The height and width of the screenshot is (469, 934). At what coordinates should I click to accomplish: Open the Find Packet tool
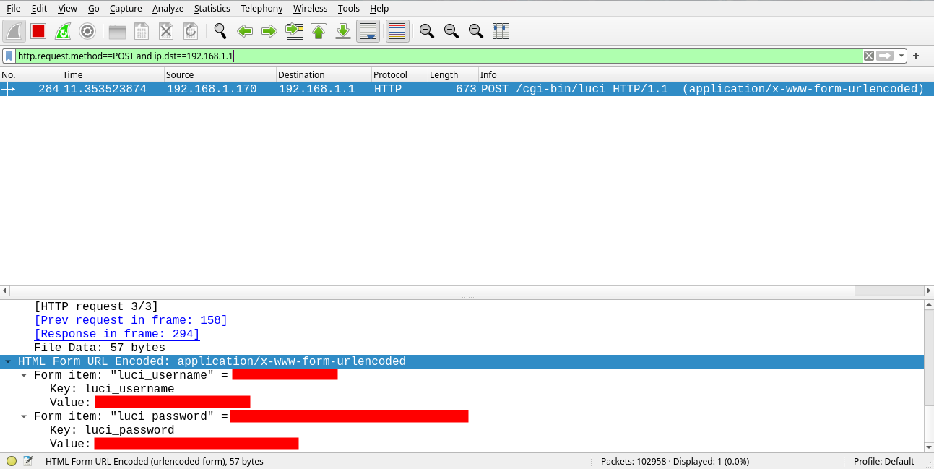(220, 31)
